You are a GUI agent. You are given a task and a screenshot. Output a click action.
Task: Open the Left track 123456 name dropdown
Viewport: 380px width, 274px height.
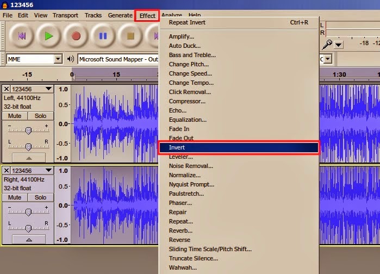[32, 89]
